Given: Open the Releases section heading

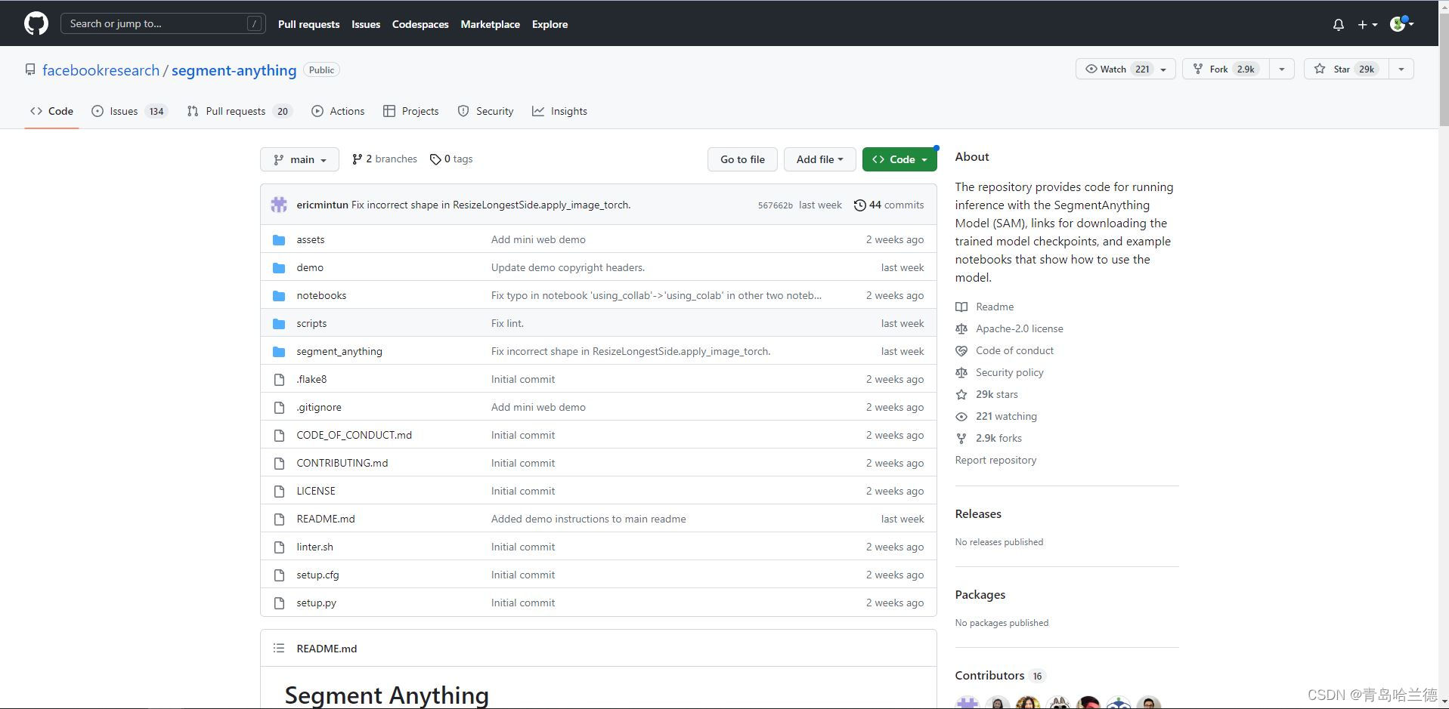Looking at the screenshot, I should click(x=978, y=513).
